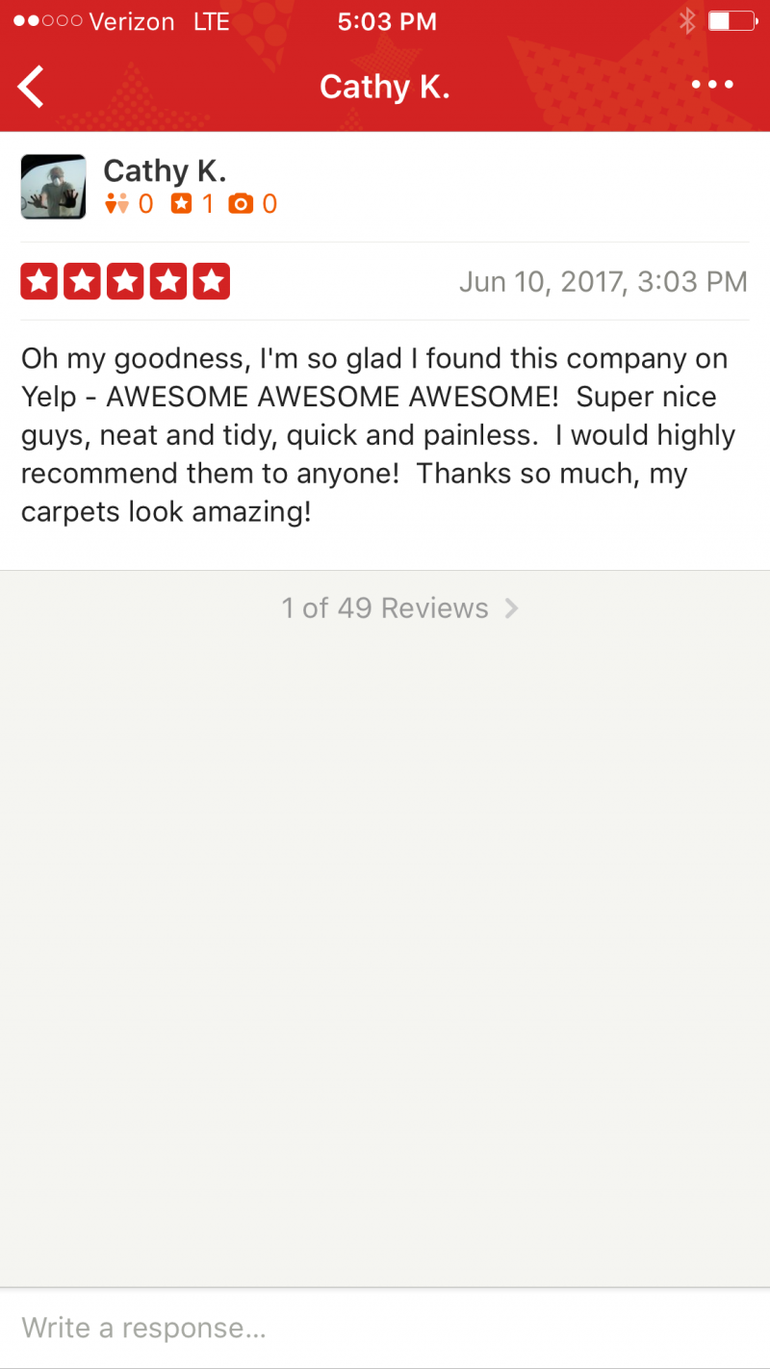Tap the Cathy K. header title

(x=385, y=87)
